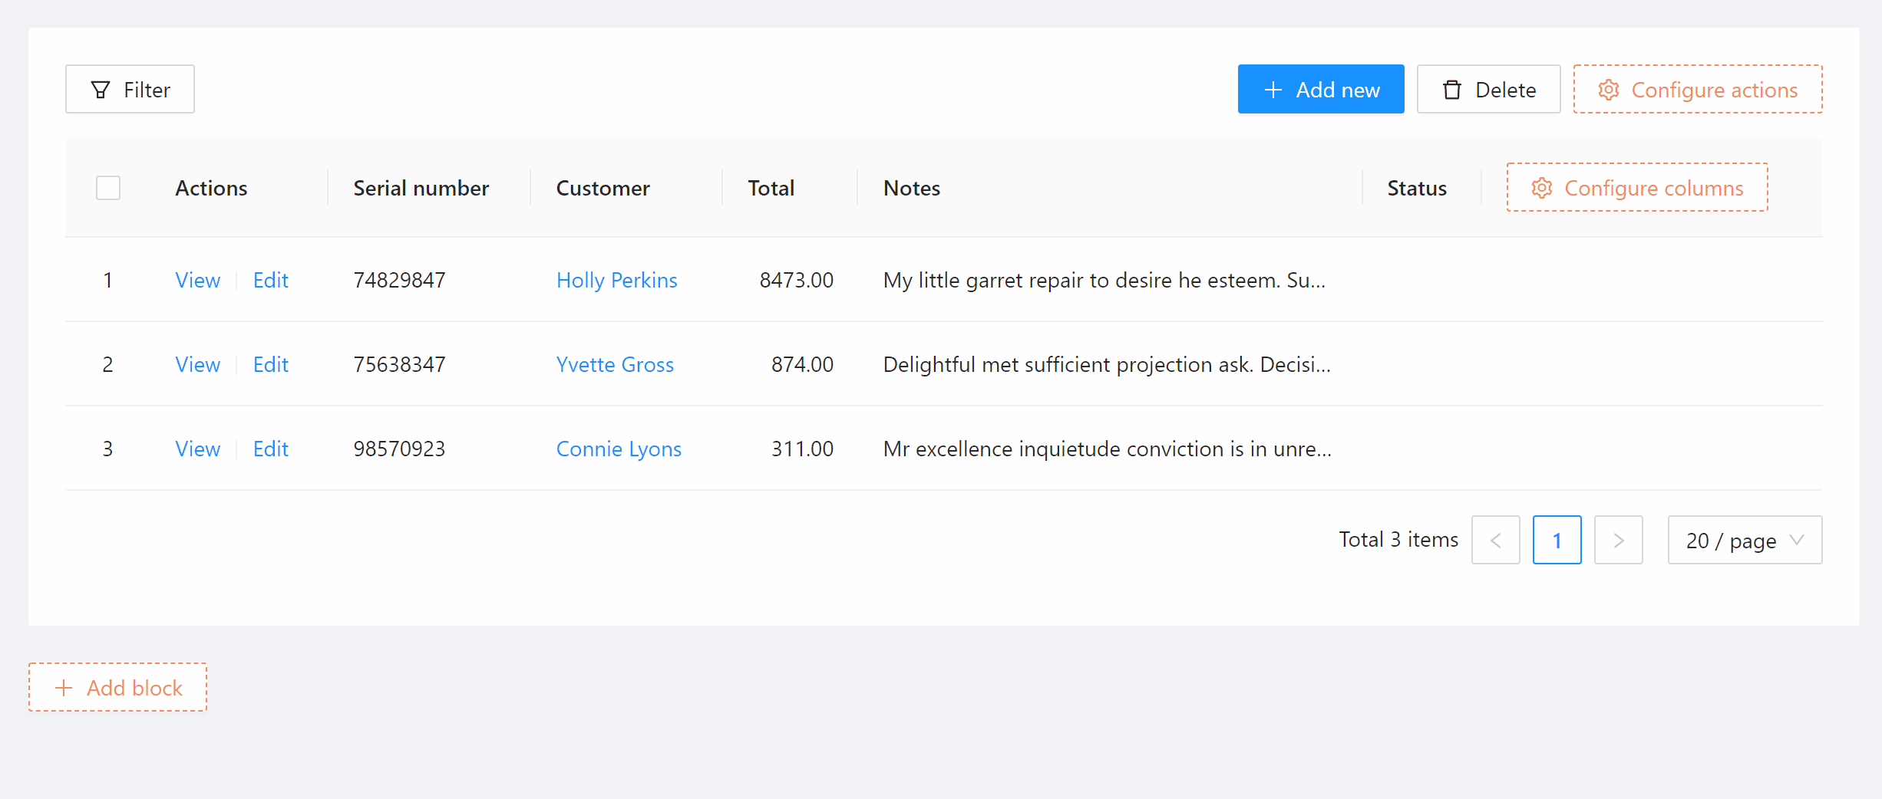Image resolution: width=1882 pixels, height=799 pixels.
Task: Go to next page arrow
Action: tap(1618, 541)
